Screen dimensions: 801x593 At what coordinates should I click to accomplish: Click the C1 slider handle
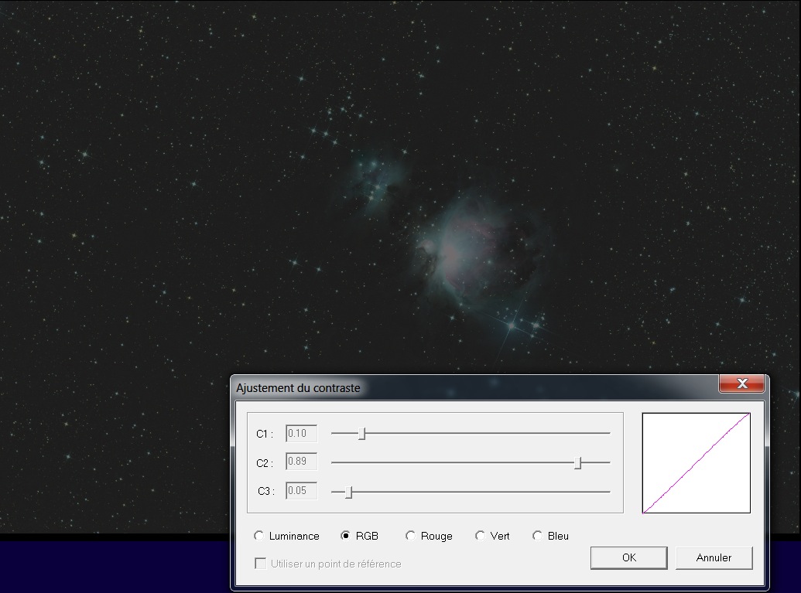[x=362, y=434]
